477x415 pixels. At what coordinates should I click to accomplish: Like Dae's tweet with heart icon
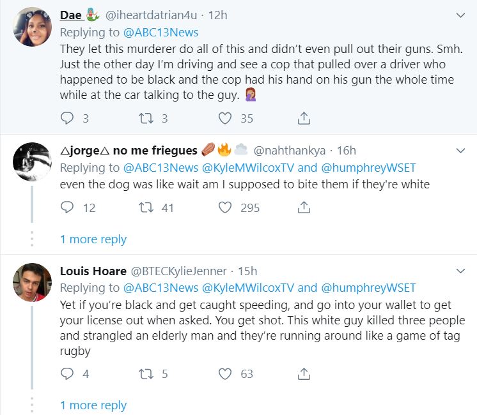225,118
